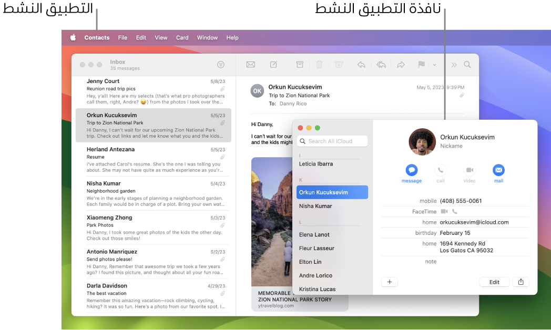This screenshot has width=551, height=330.
Task: Archive the selected message
Action: pyautogui.click(x=300, y=64)
